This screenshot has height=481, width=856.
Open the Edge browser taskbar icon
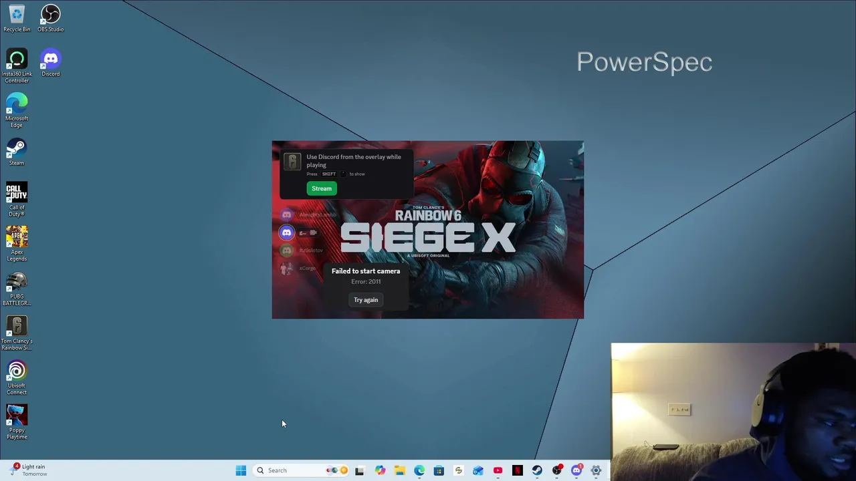point(419,470)
